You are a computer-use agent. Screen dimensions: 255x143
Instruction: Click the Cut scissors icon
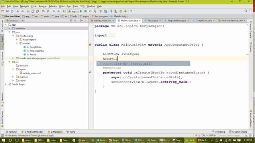tap(28, 11)
